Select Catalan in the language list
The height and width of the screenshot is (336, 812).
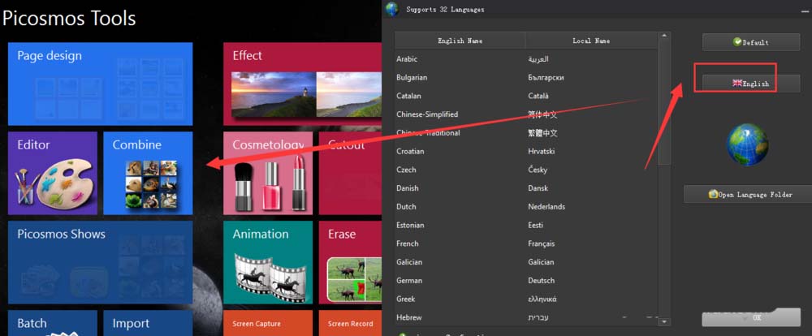(x=526, y=96)
